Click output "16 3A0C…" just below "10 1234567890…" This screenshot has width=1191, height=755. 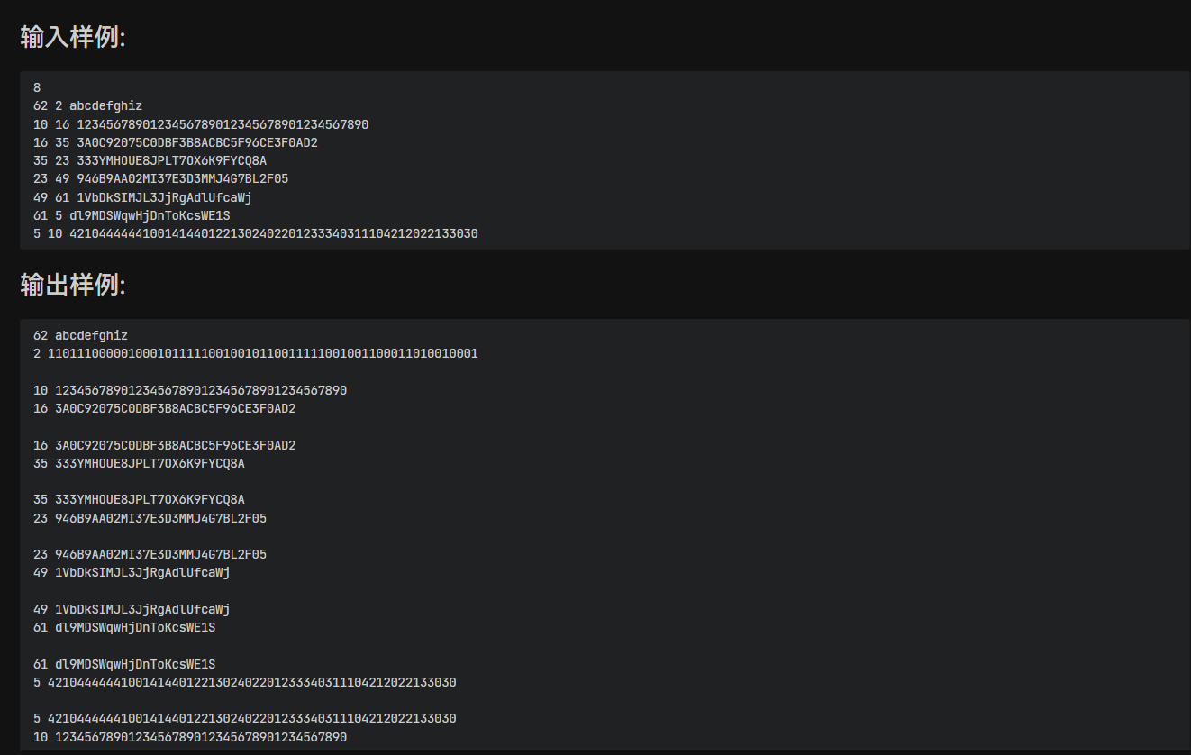pos(165,408)
